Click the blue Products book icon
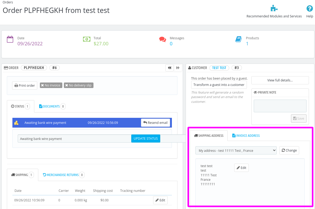 [238, 39]
